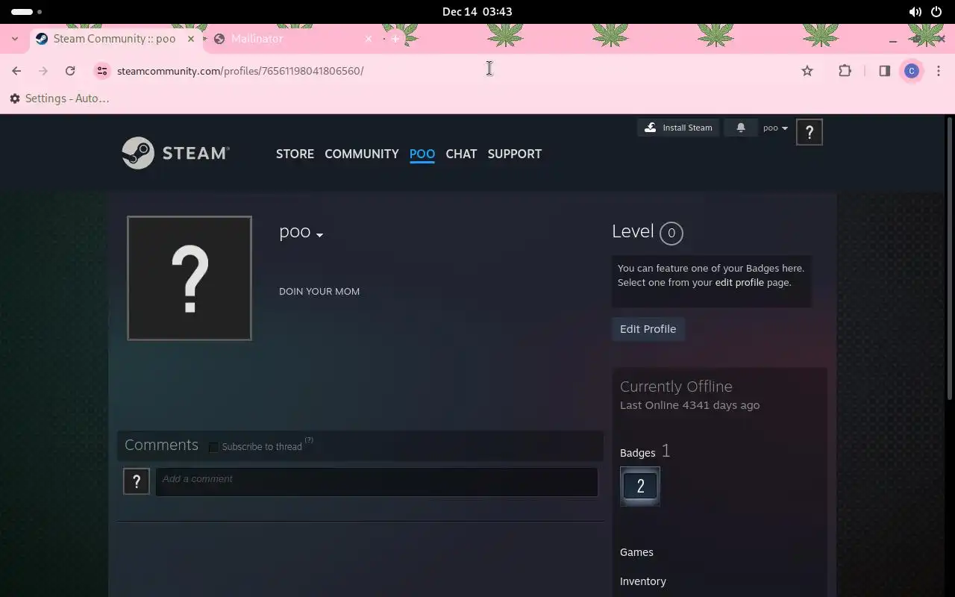Image resolution: width=955 pixels, height=597 pixels.
Task: Open the Games link
Action: pyautogui.click(x=636, y=552)
